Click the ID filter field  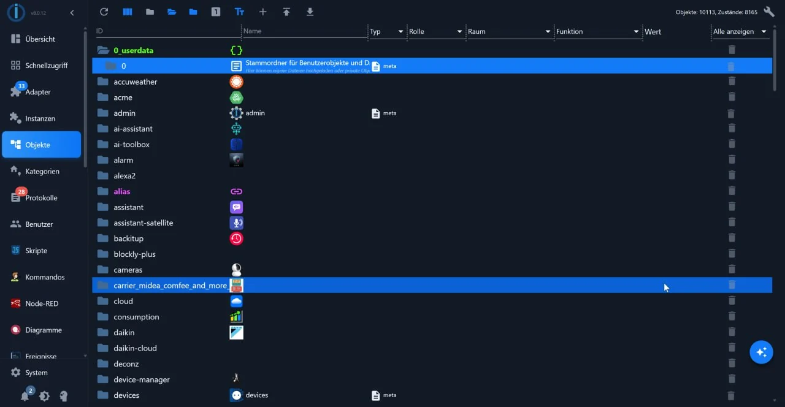click(167, 31)
